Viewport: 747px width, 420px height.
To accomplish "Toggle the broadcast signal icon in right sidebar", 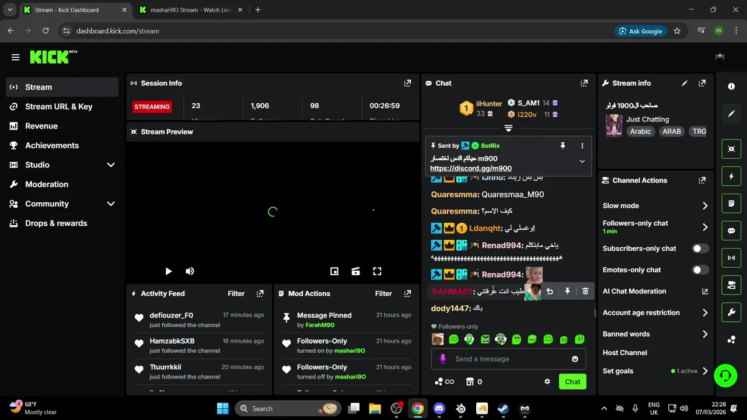I will click(731, 258).
